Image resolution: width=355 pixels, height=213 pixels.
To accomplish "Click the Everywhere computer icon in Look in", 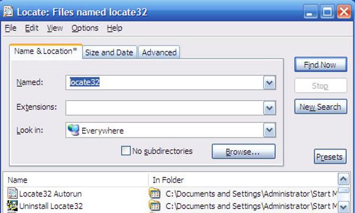I will (x=73, y=130).
